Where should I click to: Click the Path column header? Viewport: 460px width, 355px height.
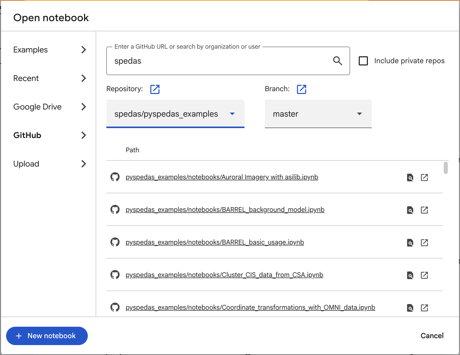click(132, 150)
